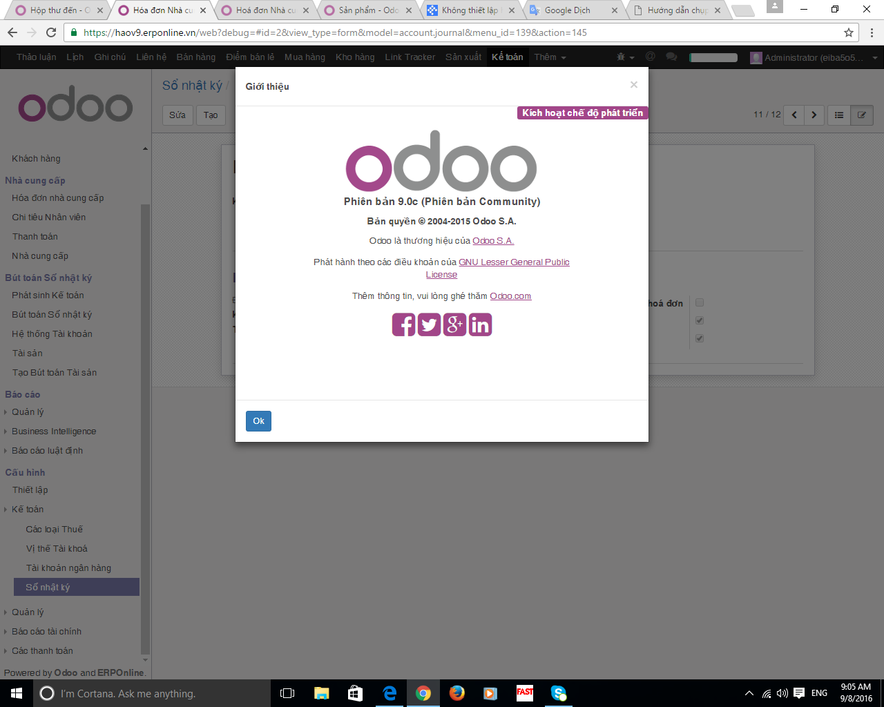The image size is (884, 707).
Task: Open volume icon in system tray
Action: [782, 693]
